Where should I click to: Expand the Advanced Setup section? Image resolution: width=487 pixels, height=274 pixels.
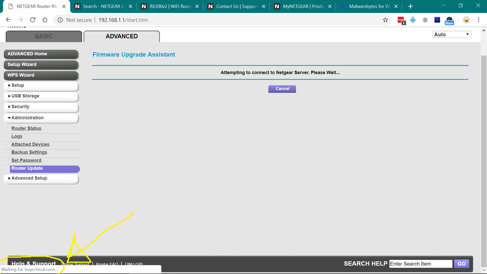coord(41,178)
